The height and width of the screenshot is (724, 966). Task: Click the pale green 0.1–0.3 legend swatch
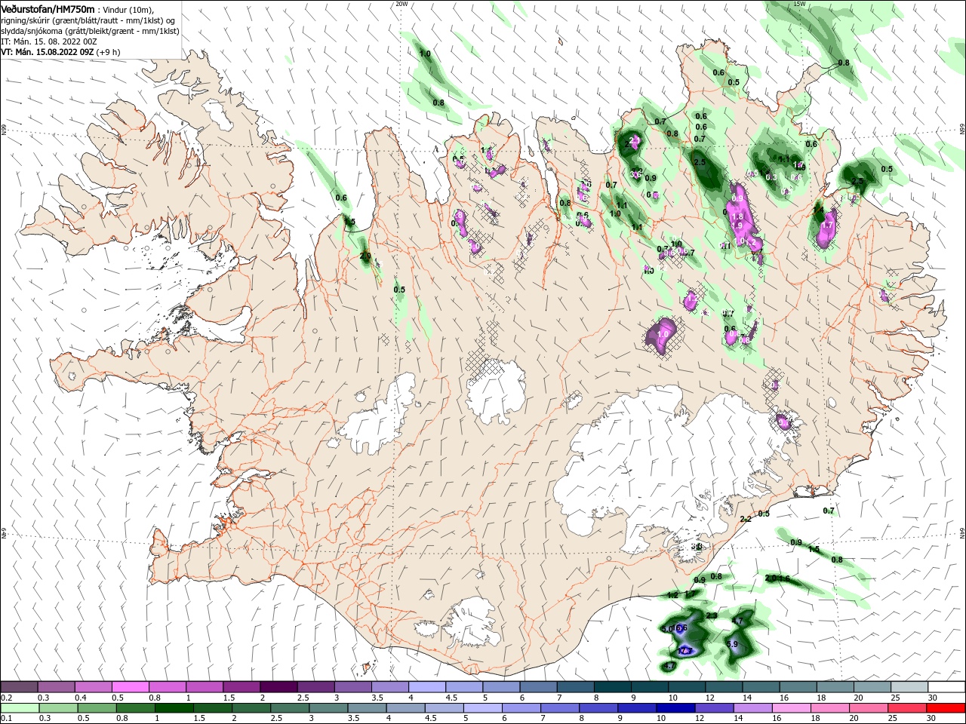(x=19, y=708)
